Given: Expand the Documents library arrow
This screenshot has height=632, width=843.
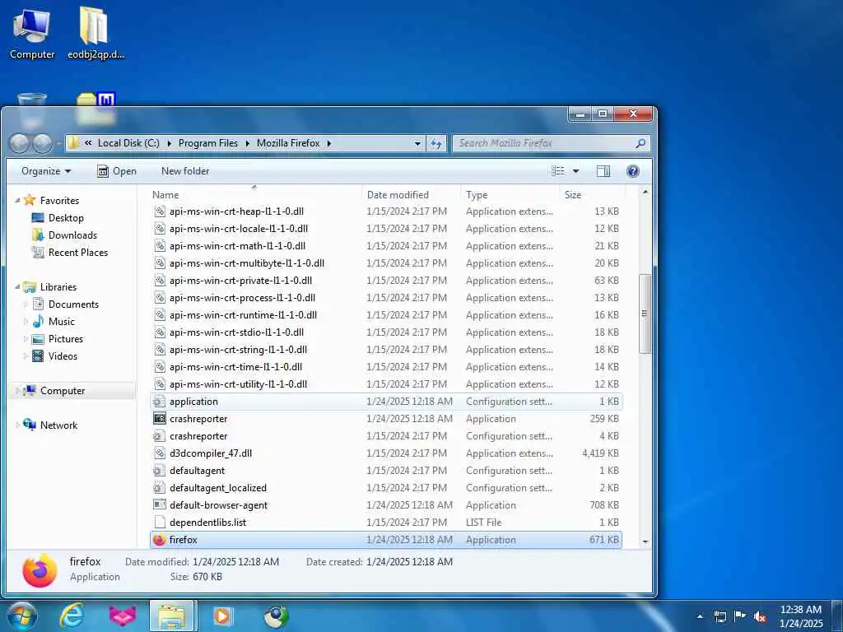Looking at the screenshot, I should (x=26, y=304).
